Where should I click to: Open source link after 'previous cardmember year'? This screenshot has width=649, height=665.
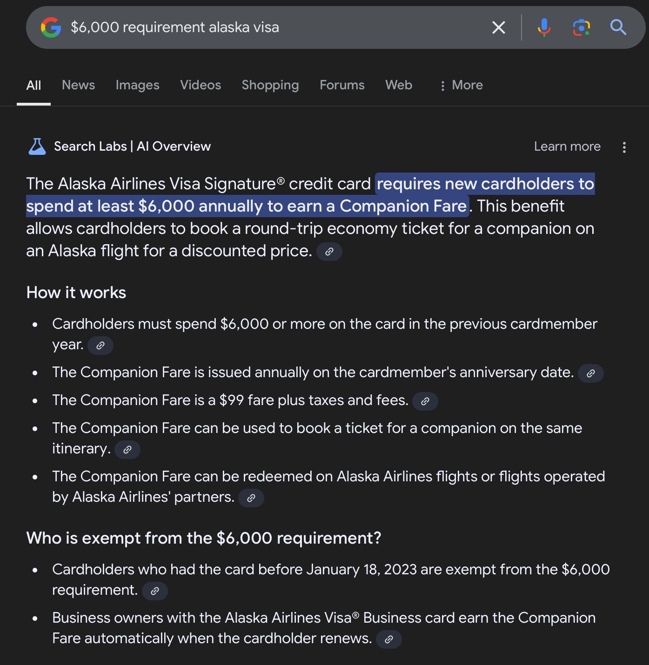[100, 346]
